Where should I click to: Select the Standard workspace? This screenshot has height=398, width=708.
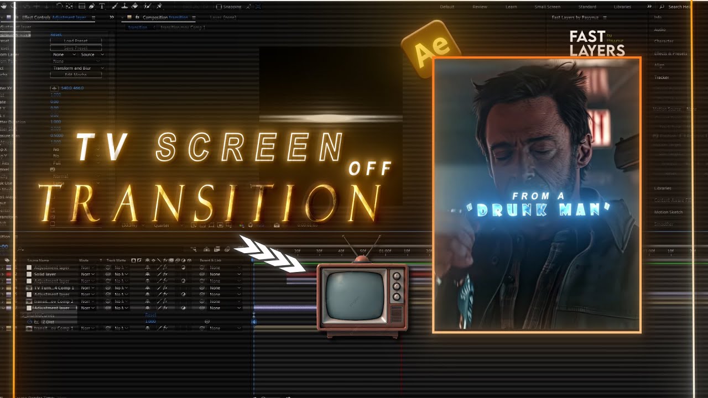point(587,7)
